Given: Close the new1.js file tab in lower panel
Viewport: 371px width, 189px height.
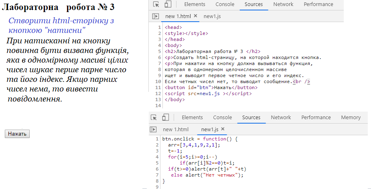Looking at the screenshot, I should [223, 129].
